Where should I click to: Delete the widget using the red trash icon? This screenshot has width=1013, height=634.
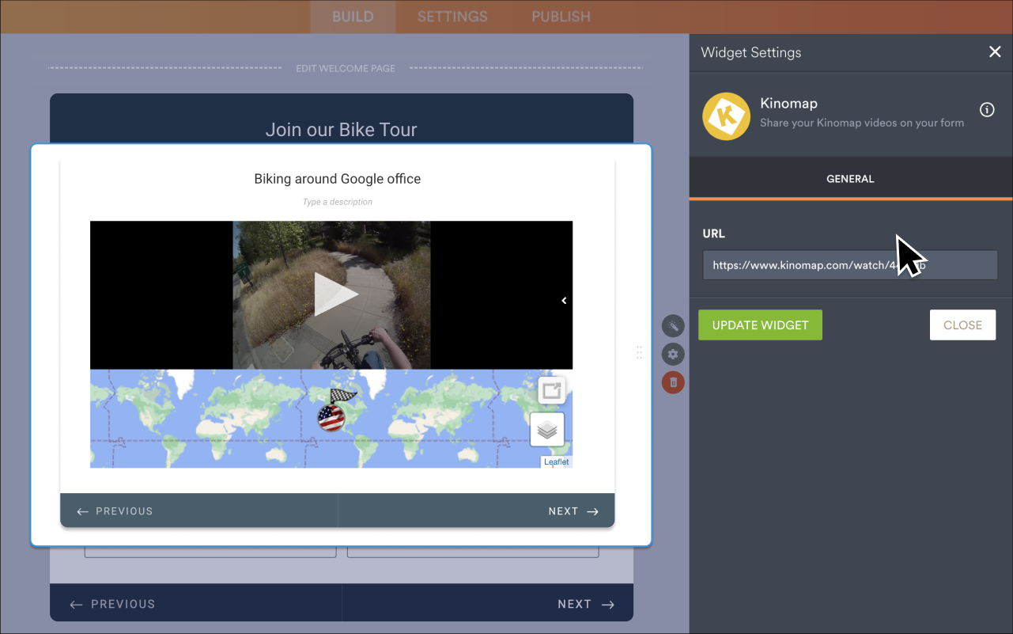[673, 382]
